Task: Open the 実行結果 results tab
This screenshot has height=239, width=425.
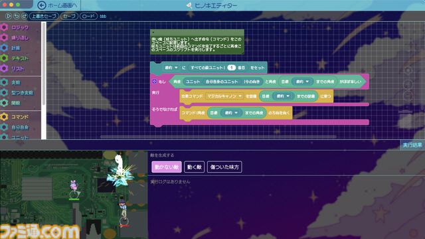Action: (412, 145)
